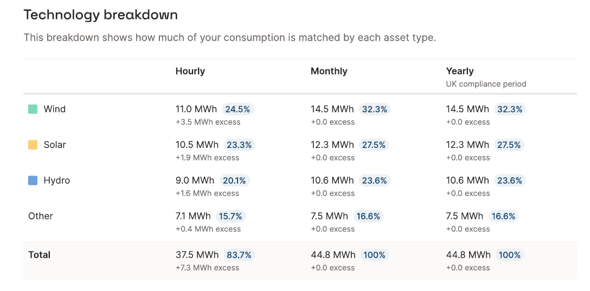
Task: Select the Yearly column header
Action: tap(459, 71)
